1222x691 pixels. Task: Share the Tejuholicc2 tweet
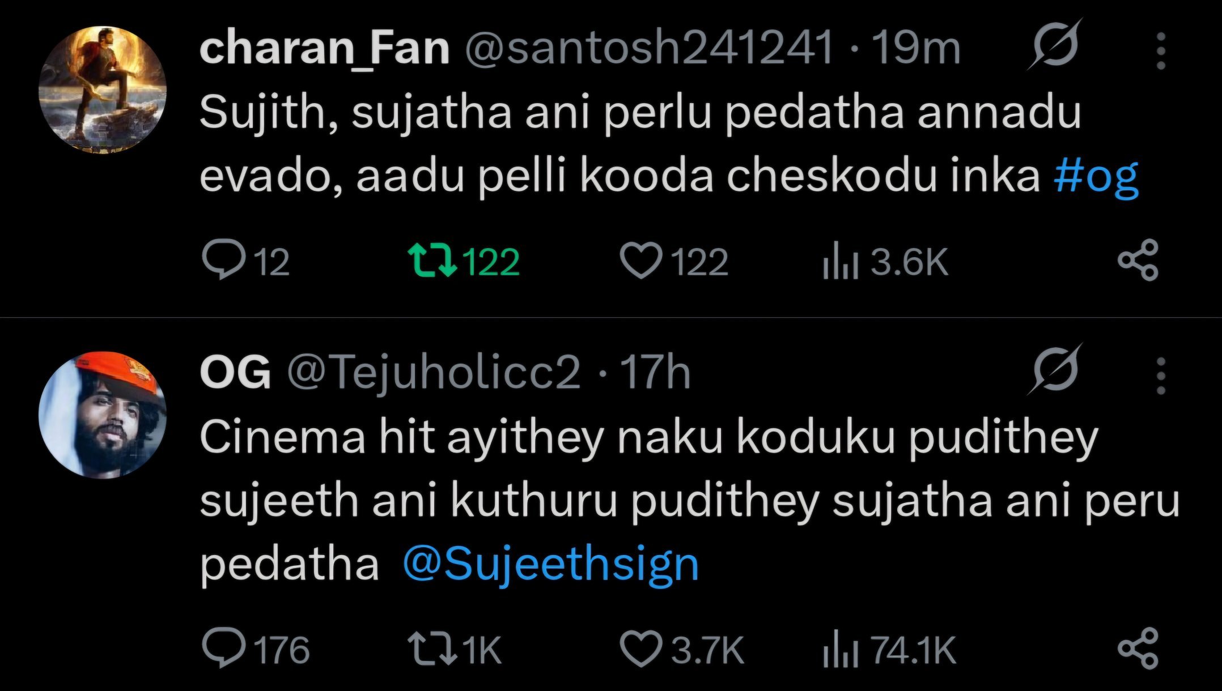1138,648
